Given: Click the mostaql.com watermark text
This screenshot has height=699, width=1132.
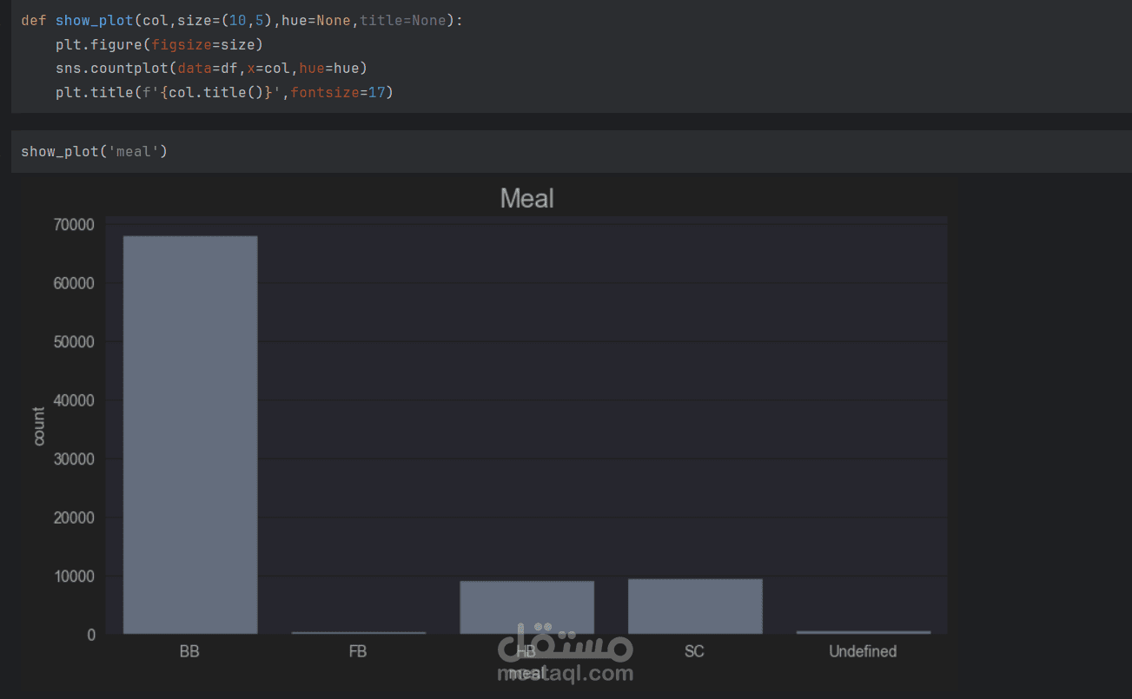Looking at the screenshot, I should click(x=566, y=673).
